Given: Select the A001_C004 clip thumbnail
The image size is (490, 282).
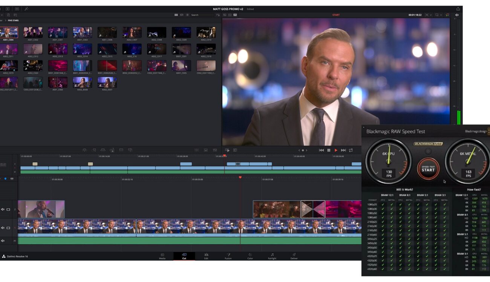Looking at the screenshot, I should [8, 32].
